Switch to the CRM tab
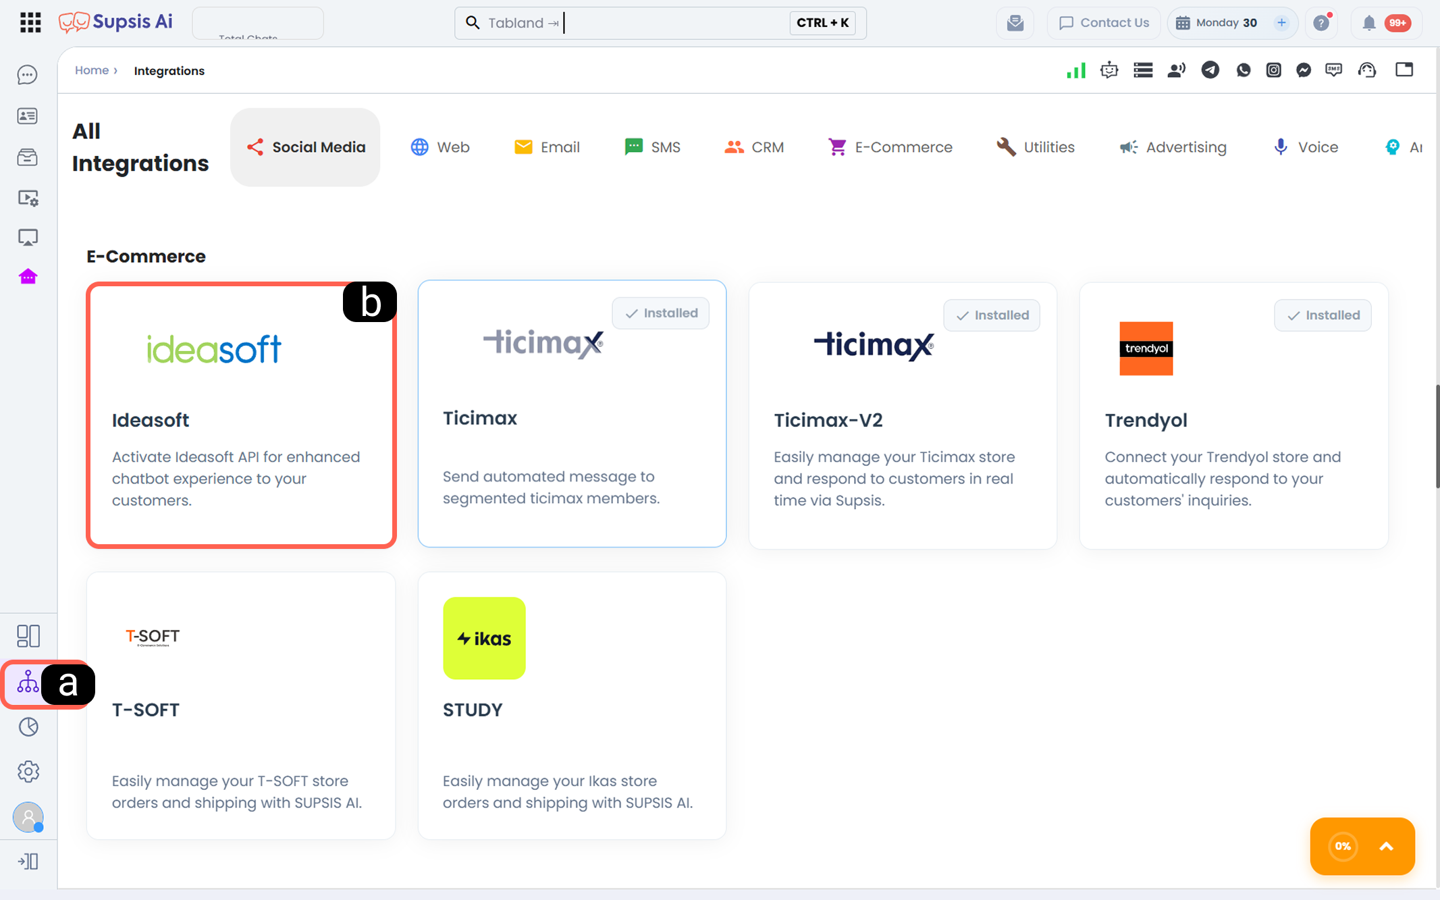 tap(754, 147)
